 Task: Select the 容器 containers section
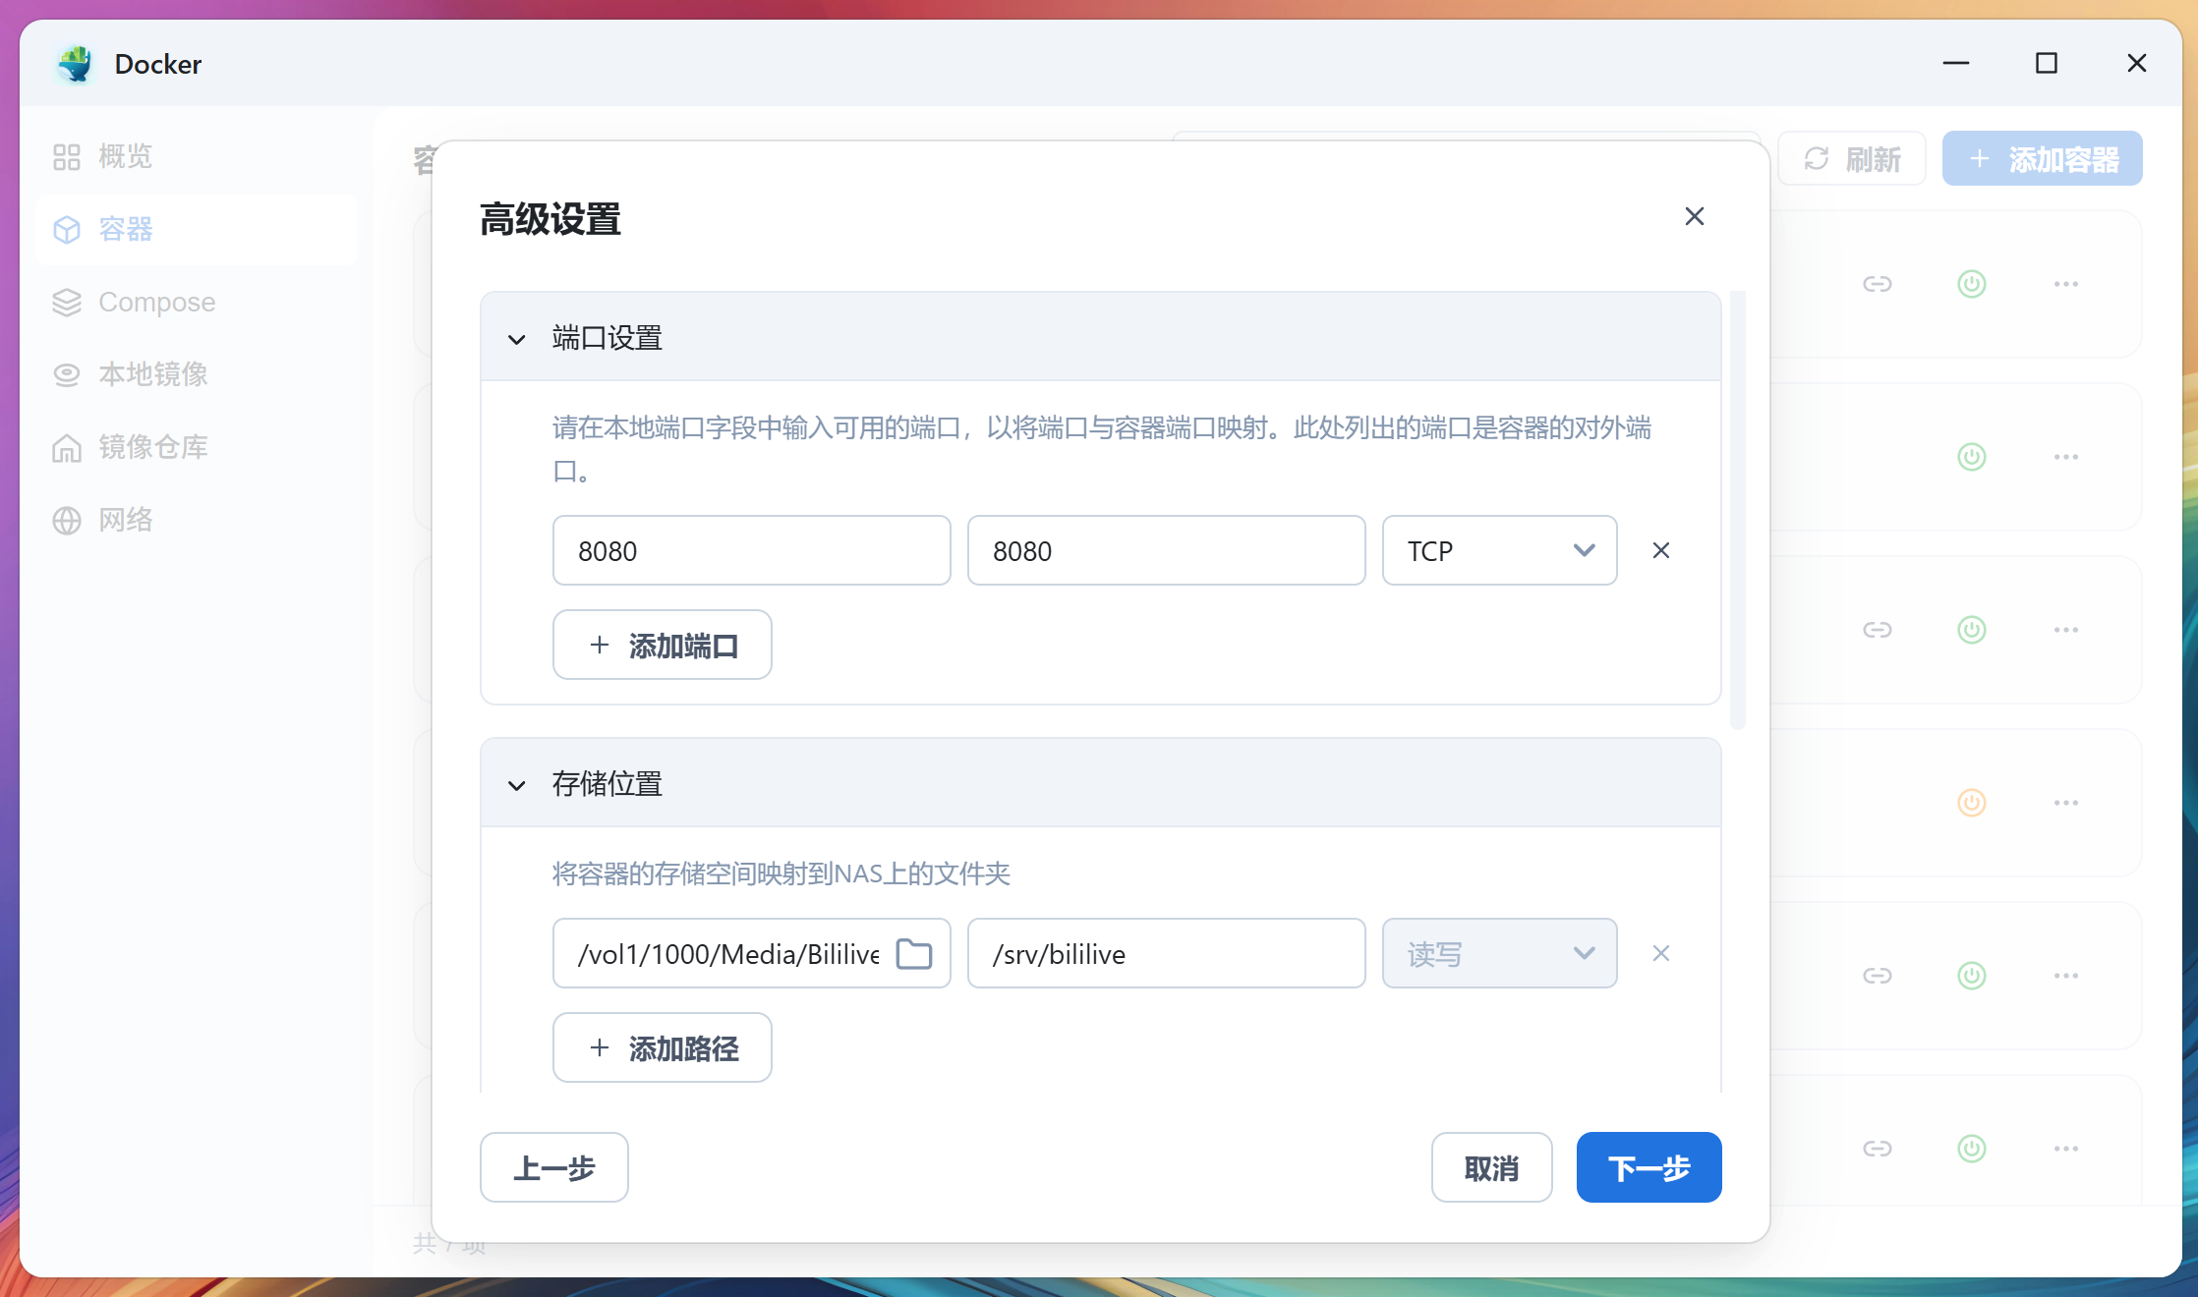tap(125, 230)
